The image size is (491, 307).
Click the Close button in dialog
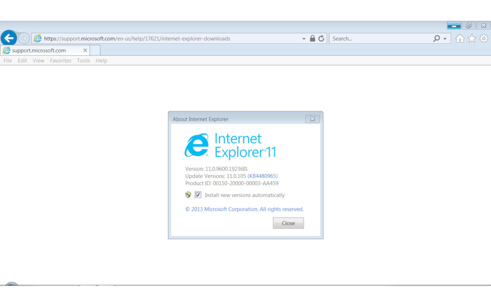tap(288, 223)
